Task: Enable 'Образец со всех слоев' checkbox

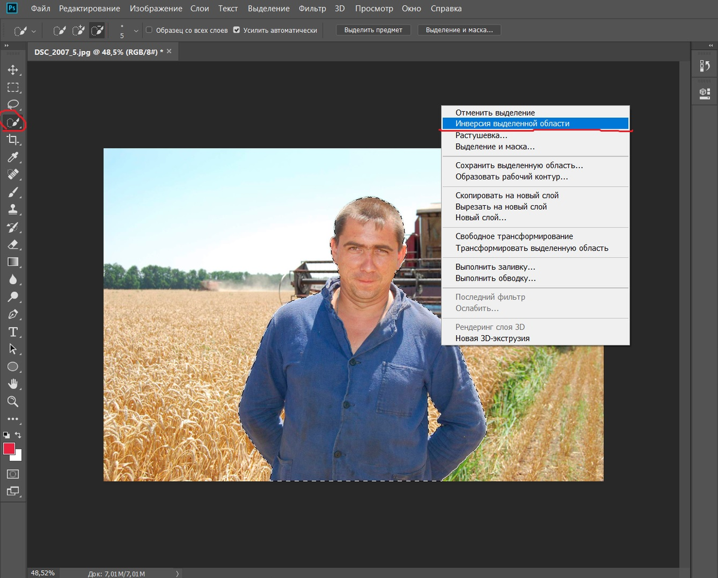Action: tap(150, 30)
